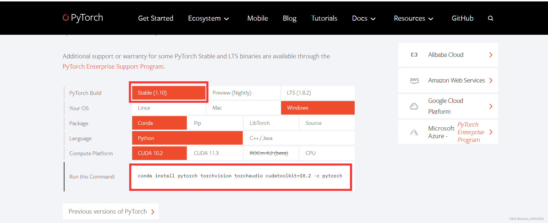This screenshot has height=223, width=548.
Task: Open the Tutorials page
Action: (x=324, y=18)
